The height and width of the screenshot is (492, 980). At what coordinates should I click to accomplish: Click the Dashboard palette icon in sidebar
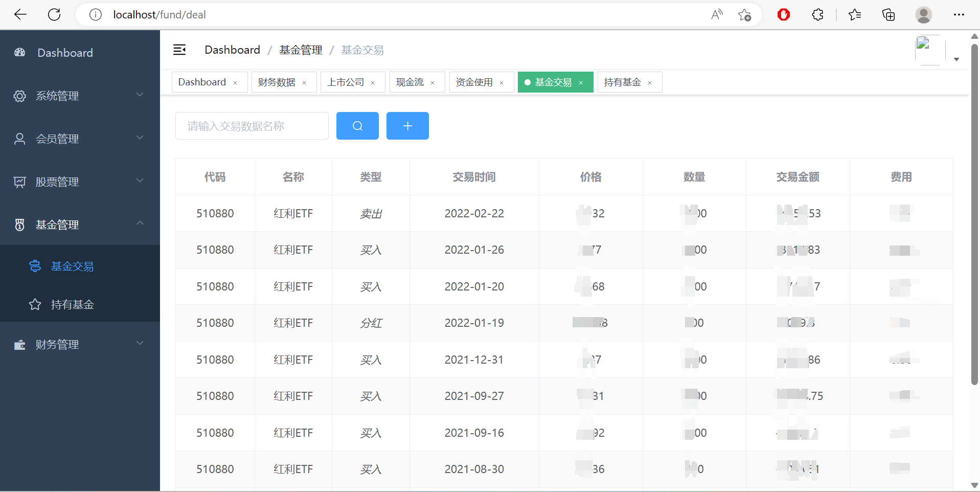[x=19, y=52]
